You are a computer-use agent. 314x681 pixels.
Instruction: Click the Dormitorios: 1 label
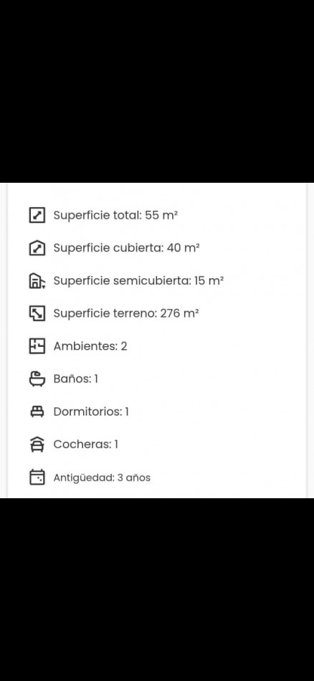[91, 411]
